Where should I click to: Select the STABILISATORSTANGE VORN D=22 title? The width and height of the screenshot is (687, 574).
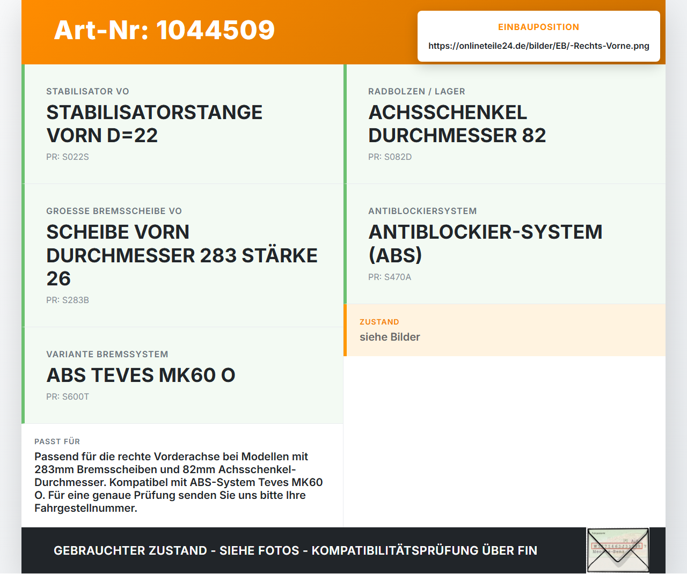point(155,124)
